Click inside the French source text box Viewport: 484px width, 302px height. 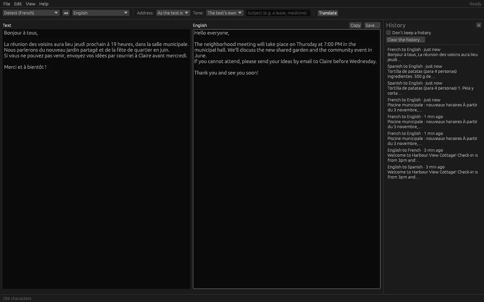tap(96, 159)
